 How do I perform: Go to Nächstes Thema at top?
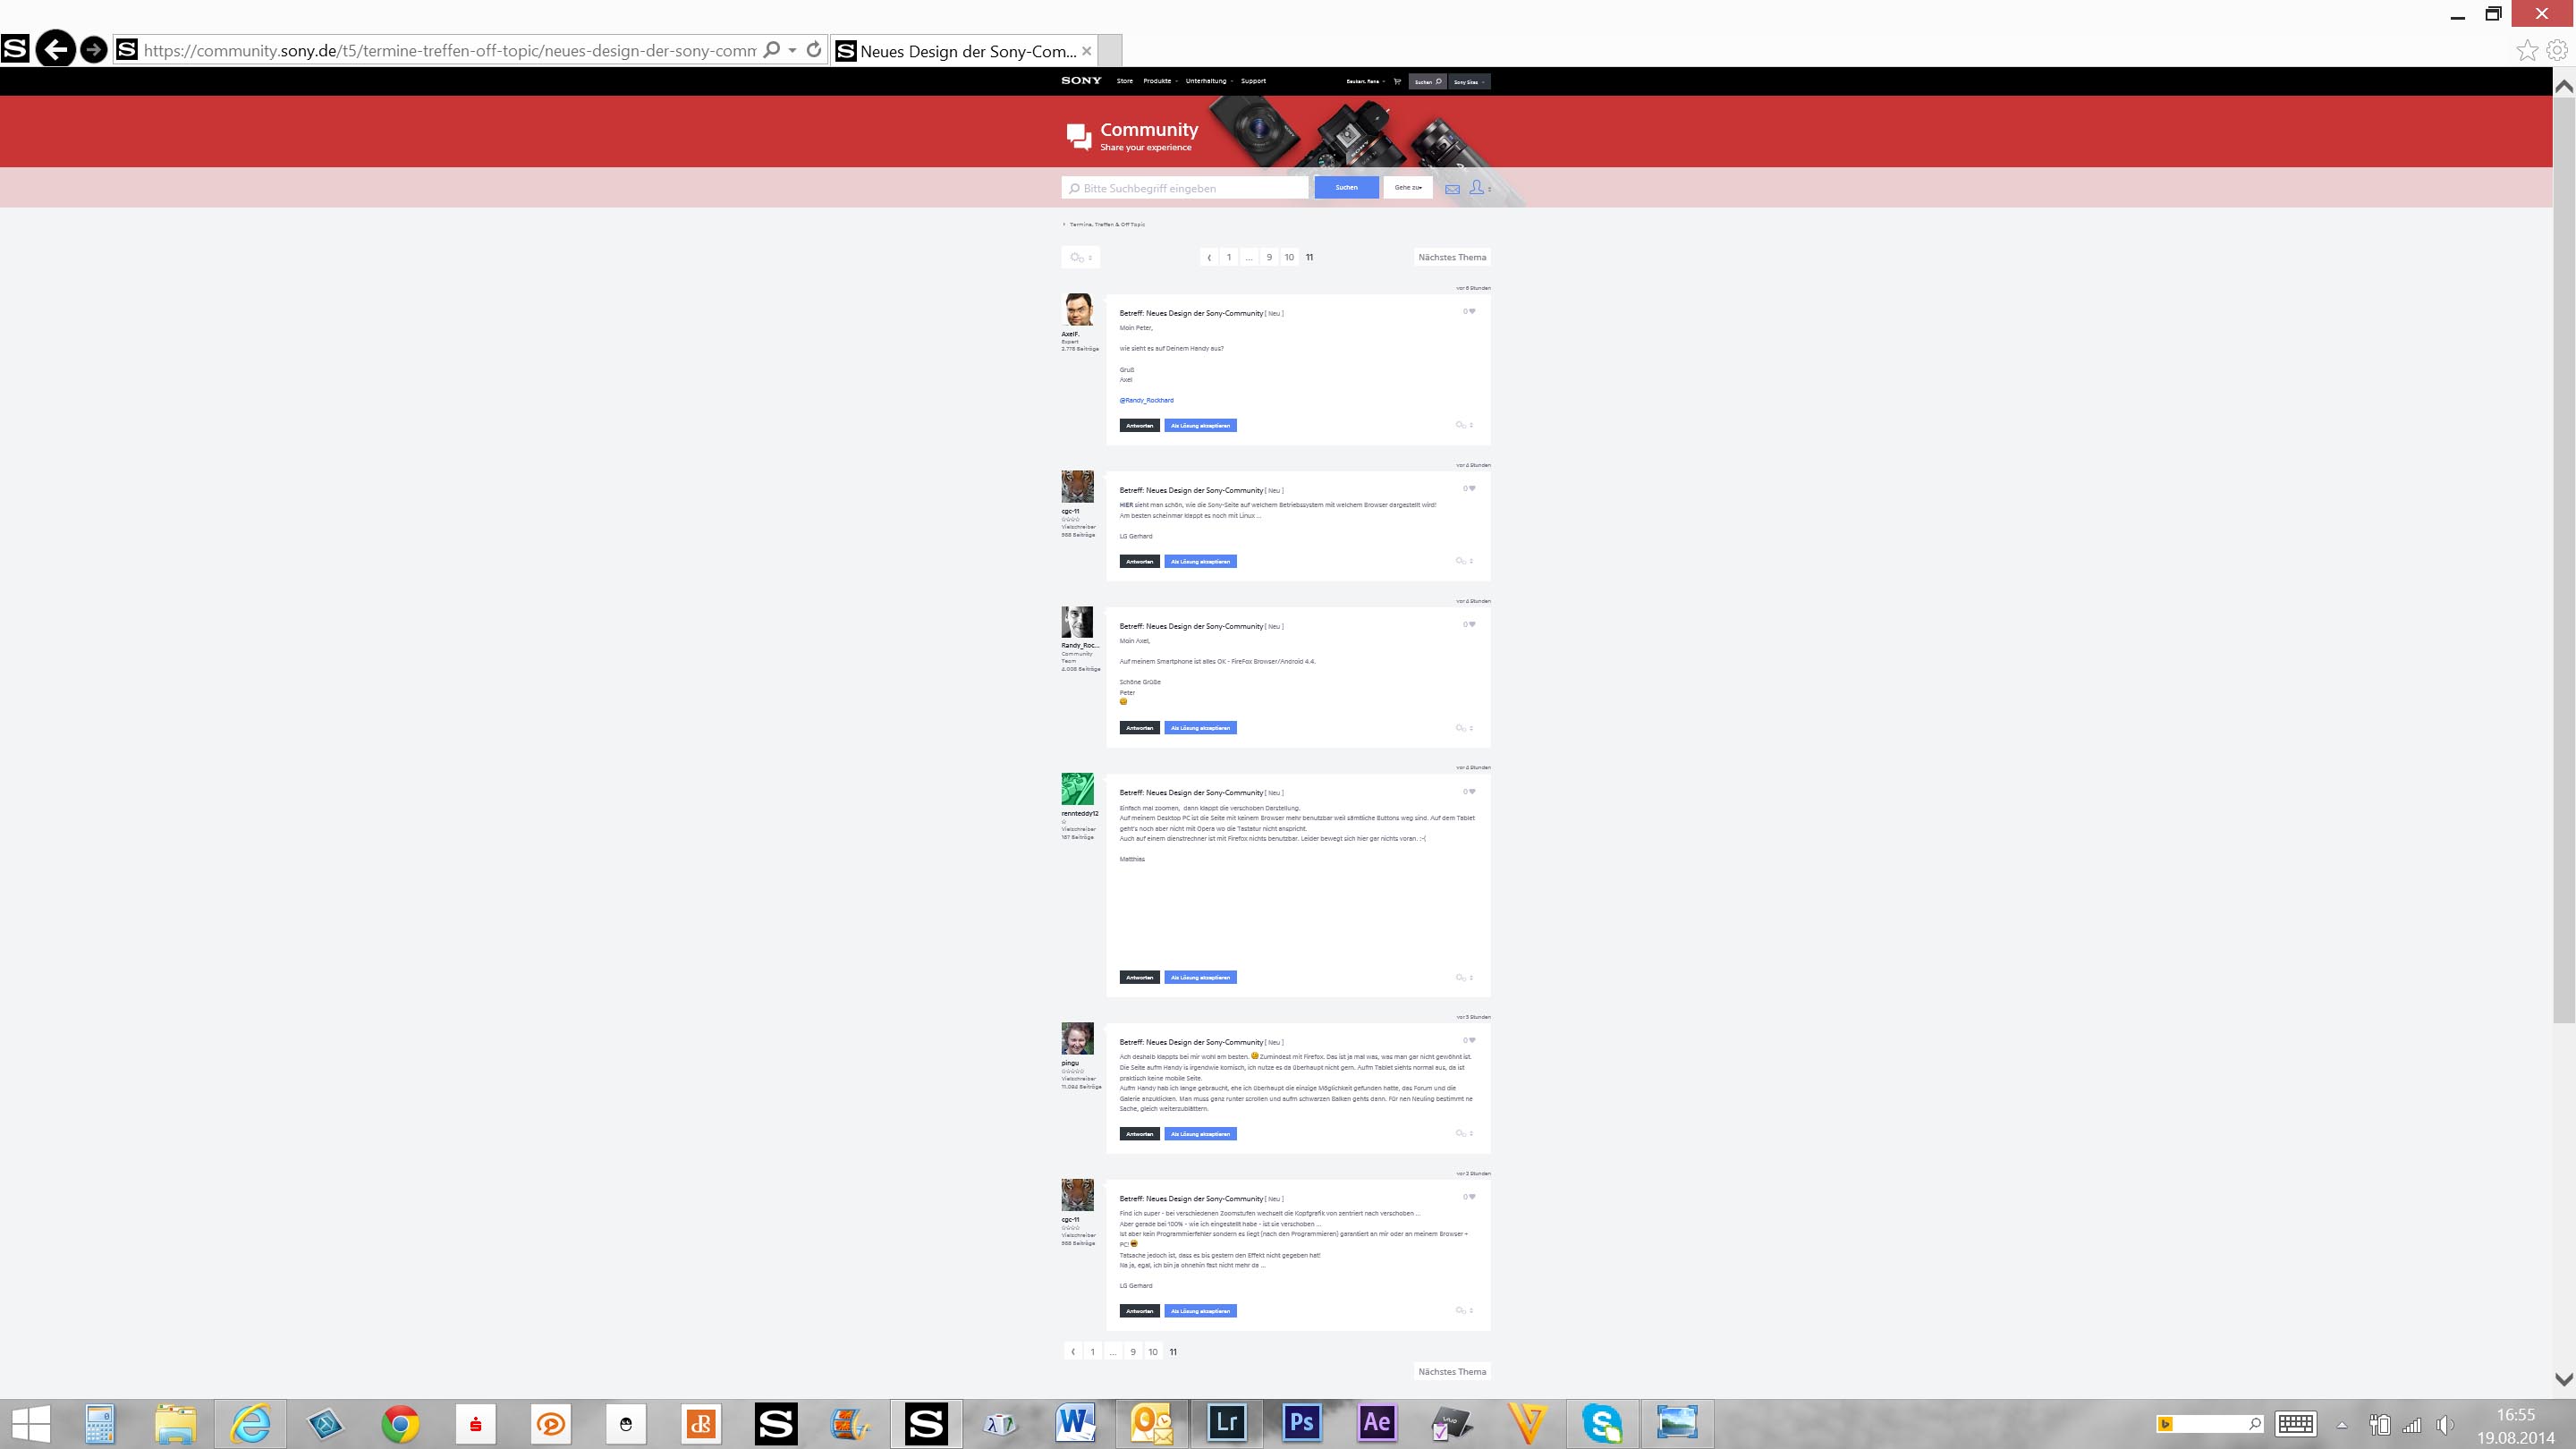(1451, 257)
